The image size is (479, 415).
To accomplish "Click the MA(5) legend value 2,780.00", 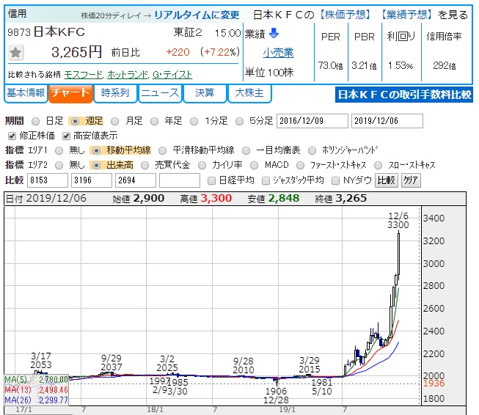I will pos(53,380).
